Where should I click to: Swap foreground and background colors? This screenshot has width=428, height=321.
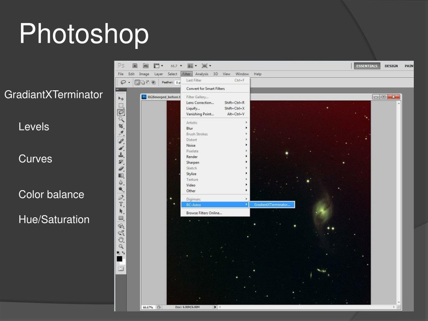tap(123, 253)
